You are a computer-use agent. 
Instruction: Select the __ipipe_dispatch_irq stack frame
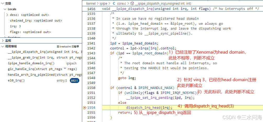pyautogui.click(x=41, y=52)
